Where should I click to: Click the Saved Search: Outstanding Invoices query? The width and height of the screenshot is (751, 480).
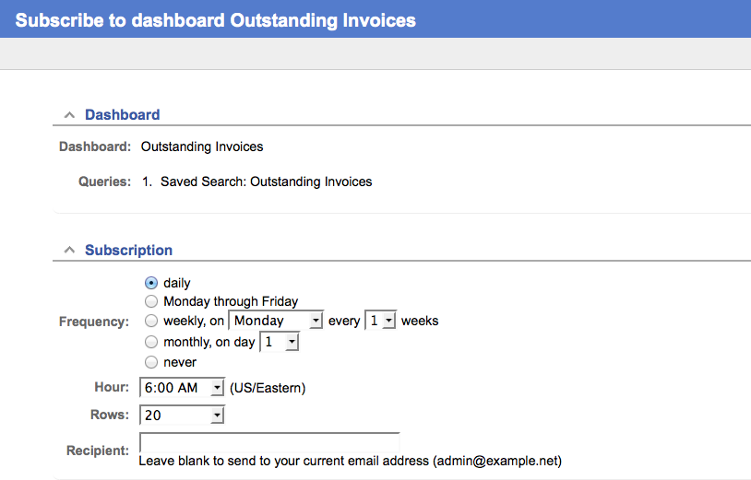click(x=266, y=181)
